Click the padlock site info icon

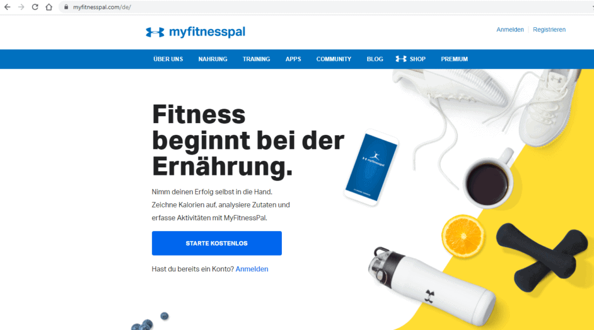click(x=66, y=7)
